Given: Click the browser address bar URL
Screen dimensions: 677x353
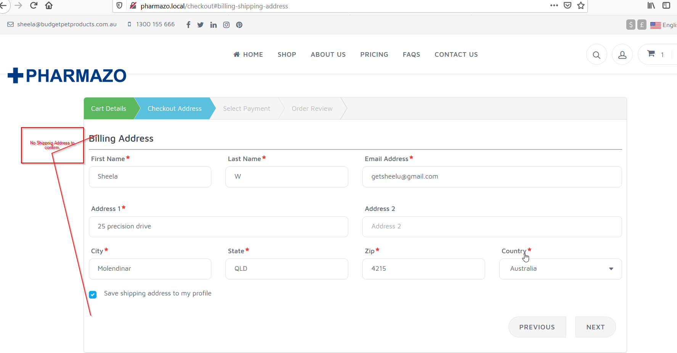Looking at the screenshot, I should click(x=214, y=6).
